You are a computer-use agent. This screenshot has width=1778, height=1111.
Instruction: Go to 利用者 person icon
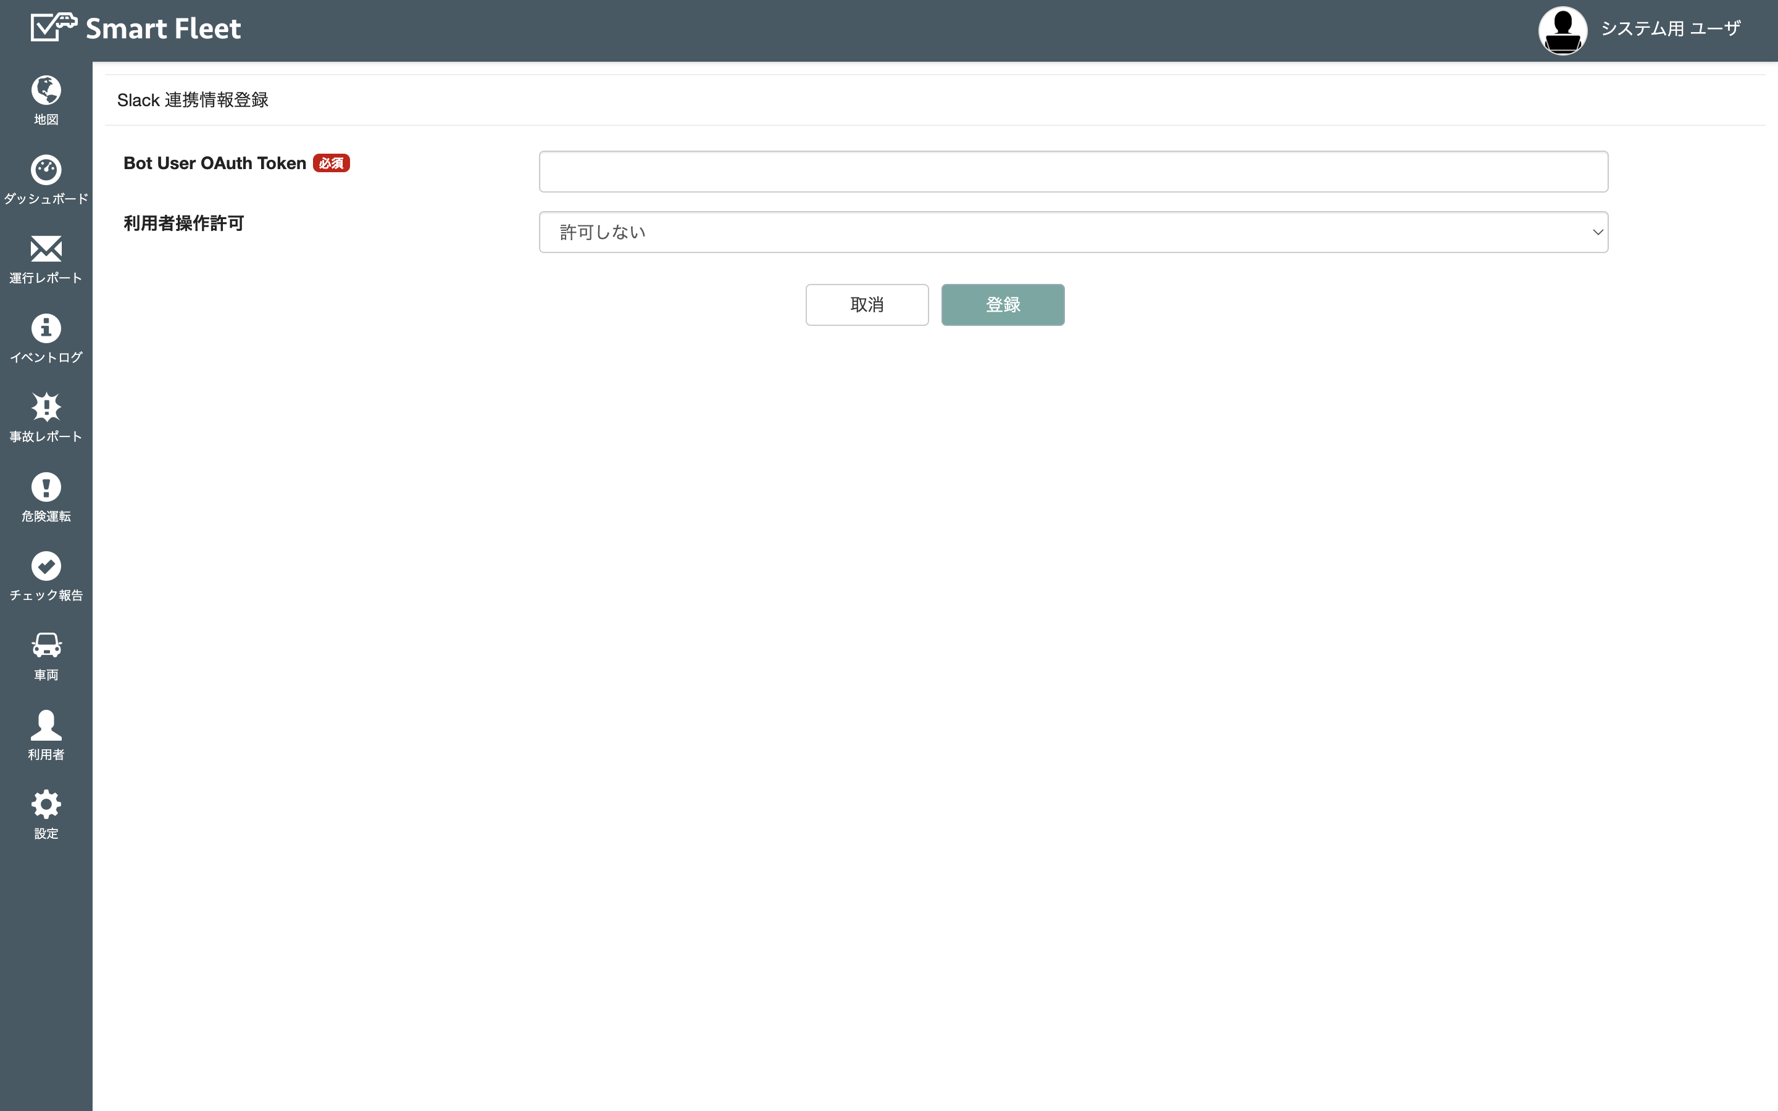(46, 725)
